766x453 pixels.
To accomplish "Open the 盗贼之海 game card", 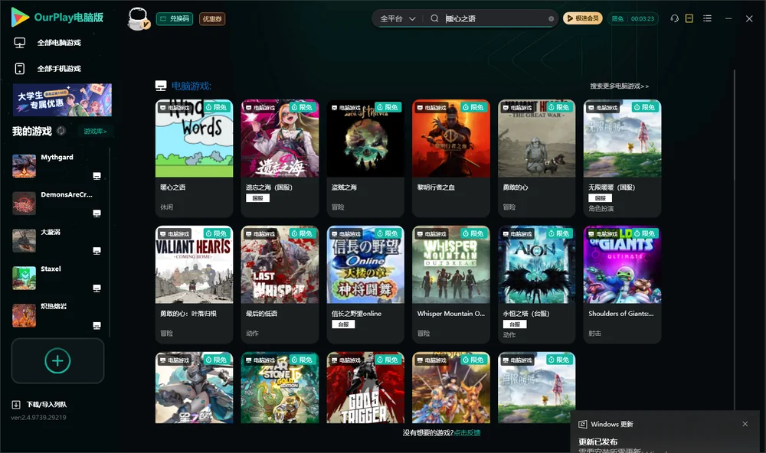I will (x=365, y=158).
